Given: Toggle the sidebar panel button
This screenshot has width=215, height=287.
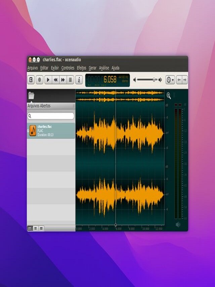Looking at the screenshot, I should click(x=31, y=80).
